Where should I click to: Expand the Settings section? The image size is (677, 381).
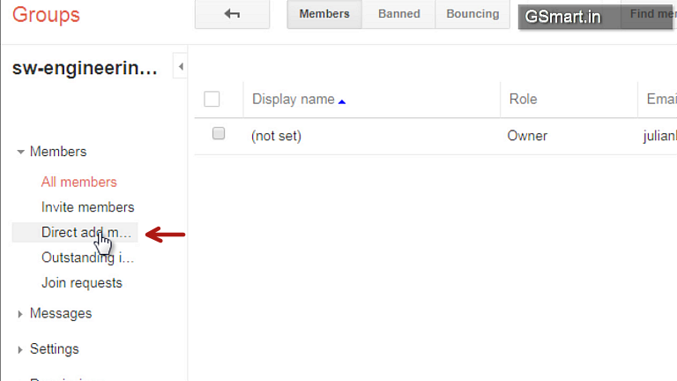[20, 350]
